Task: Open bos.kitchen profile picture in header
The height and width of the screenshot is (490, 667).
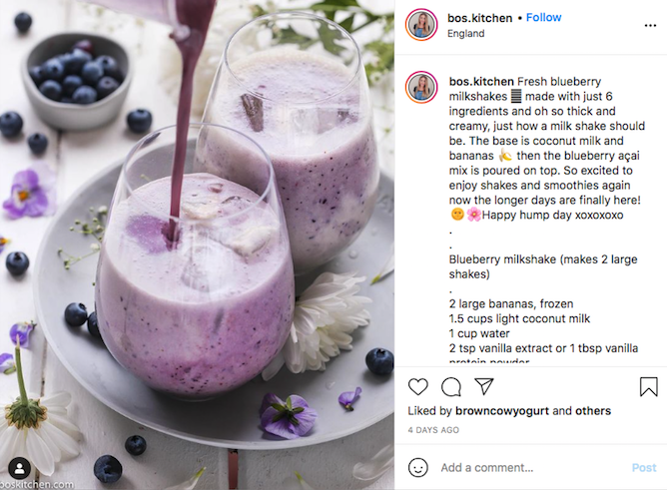Action: [421, 25]
